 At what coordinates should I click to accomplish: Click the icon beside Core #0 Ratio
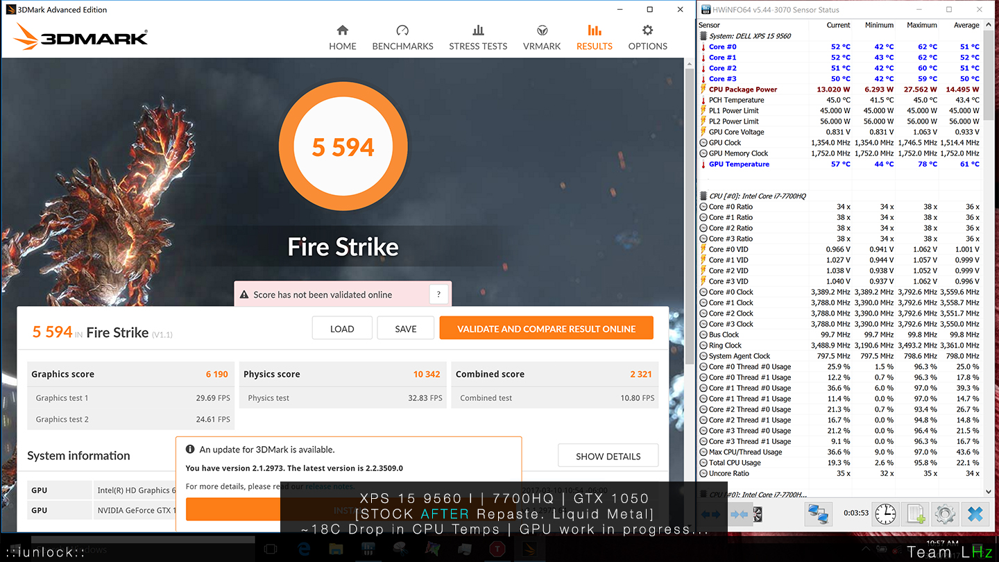pyautogui.click(x=703, y=207)
